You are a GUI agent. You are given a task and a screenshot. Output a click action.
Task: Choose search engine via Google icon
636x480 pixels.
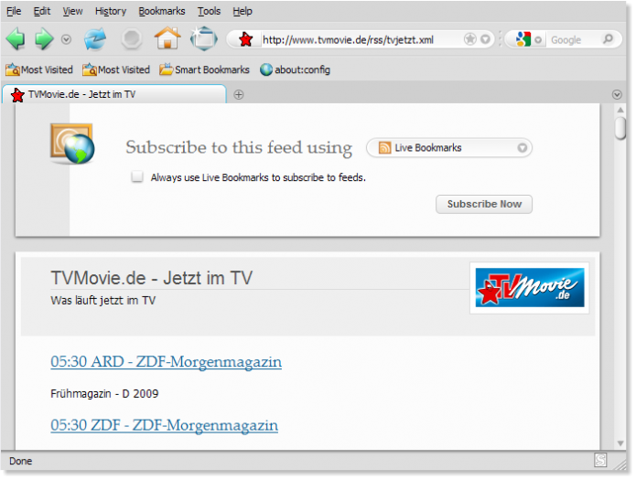(x=528, y=39)
